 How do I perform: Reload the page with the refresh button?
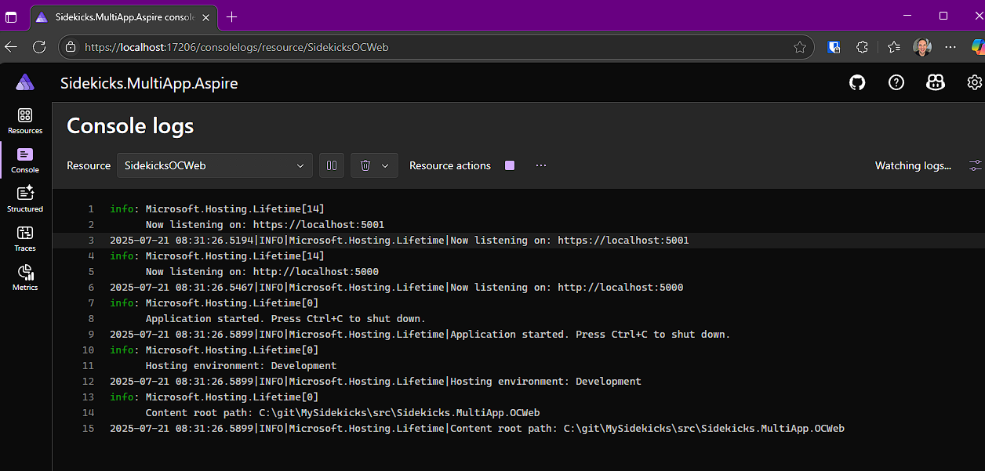[39, 47]
